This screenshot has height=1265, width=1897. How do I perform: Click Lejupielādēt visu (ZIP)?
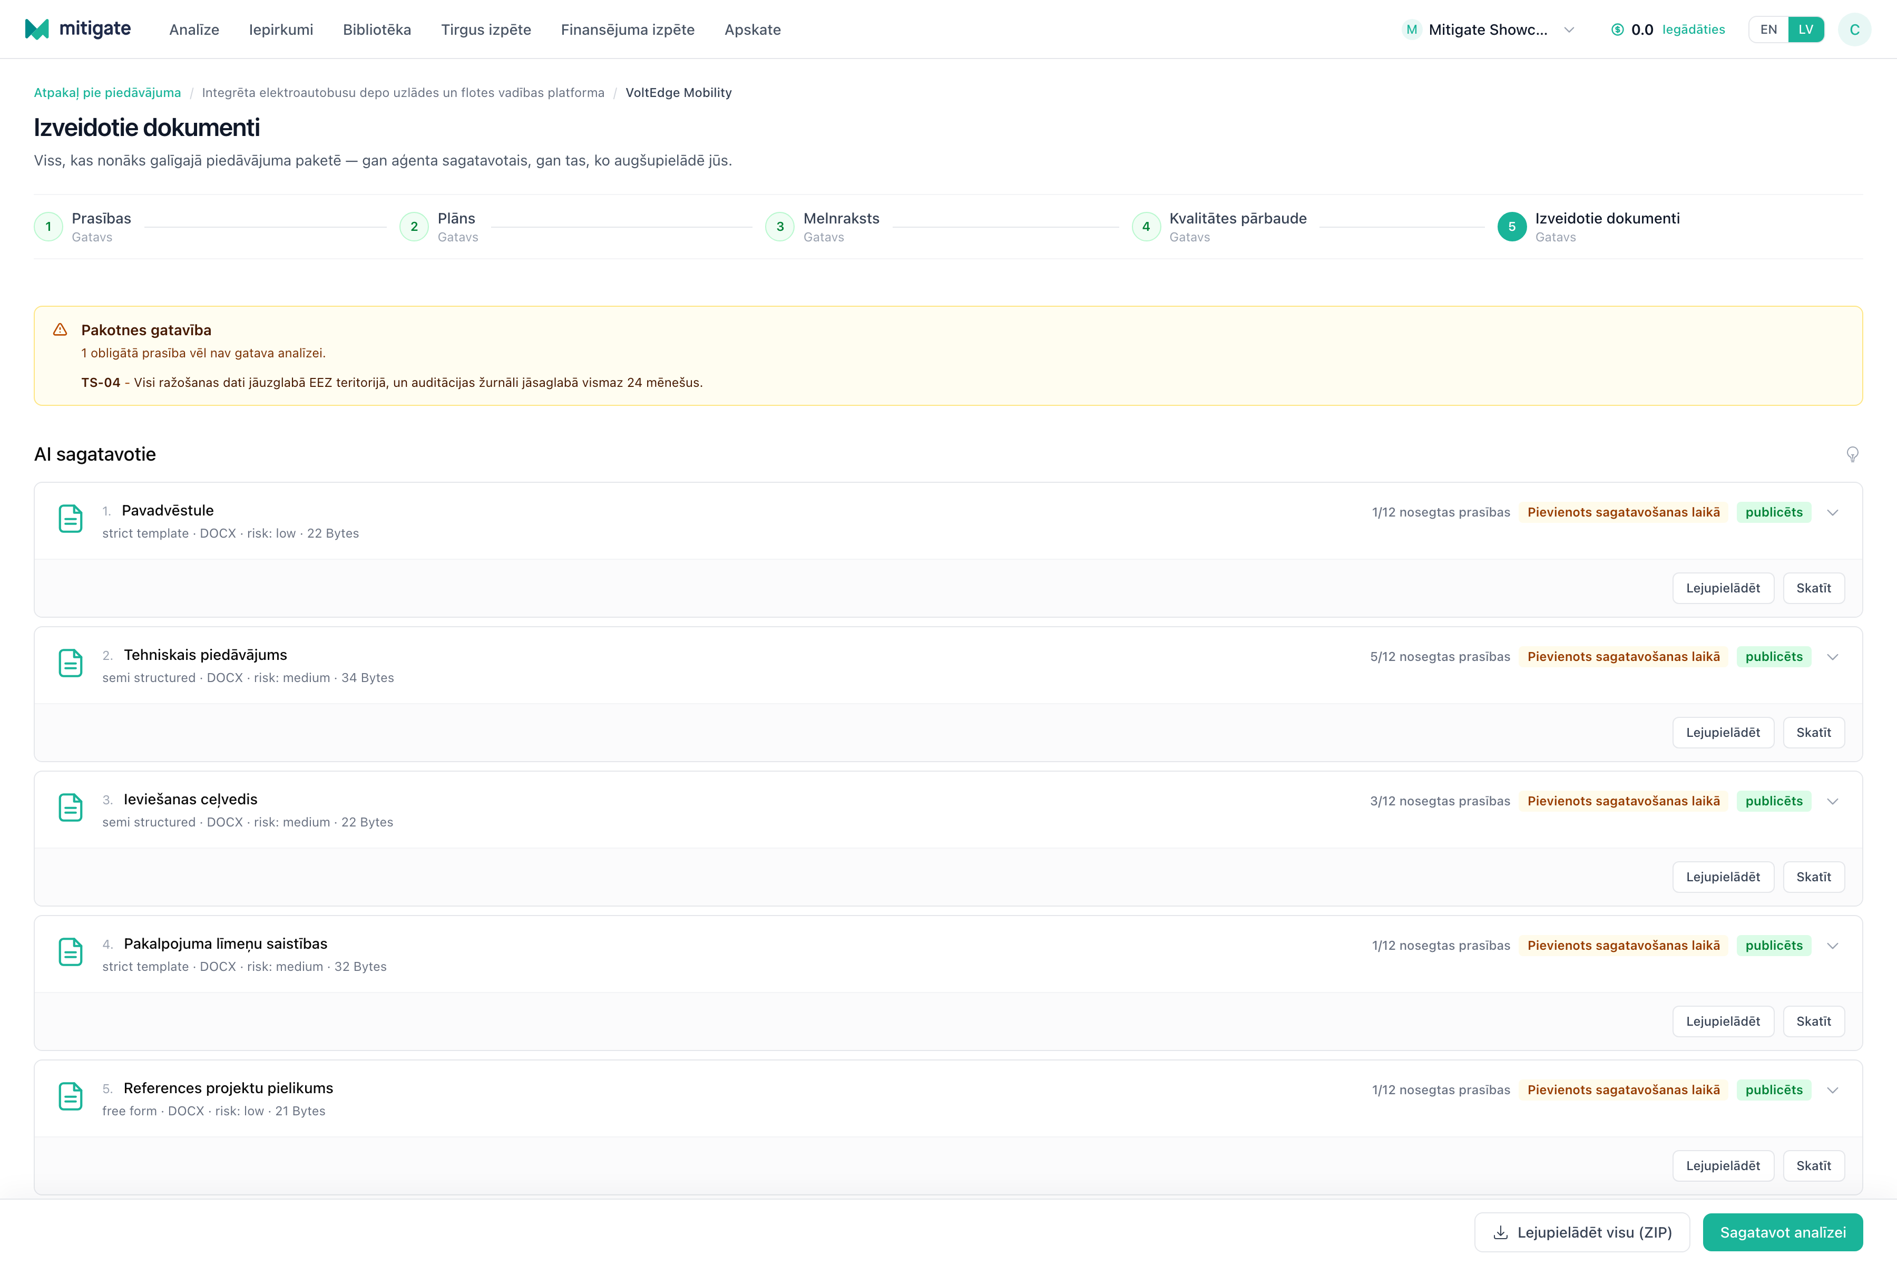(1582, 1233)
